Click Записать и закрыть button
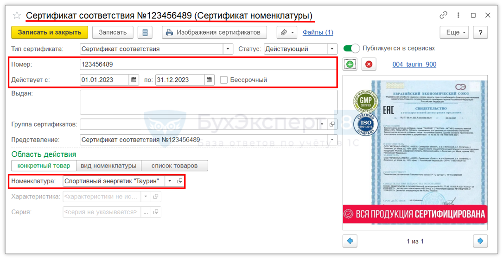 50,32
